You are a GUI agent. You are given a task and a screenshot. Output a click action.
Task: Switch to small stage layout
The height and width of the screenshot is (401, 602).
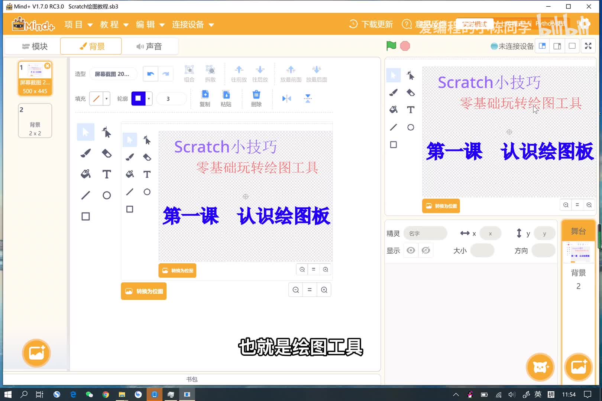[x=543, y=46]
